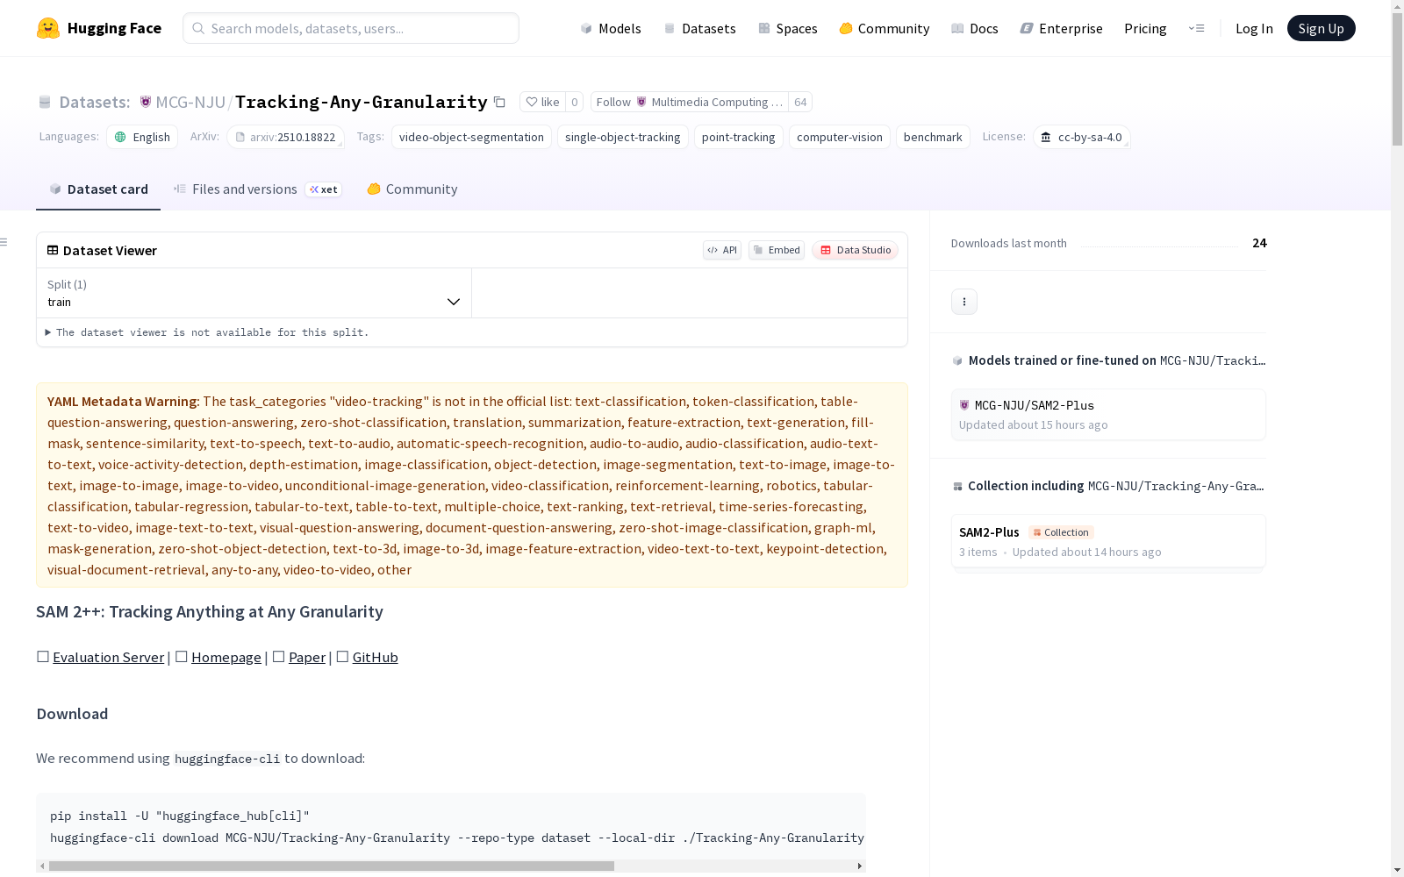Click the benchmark tag
This screenshot has width=1404, height=877.
coord(933,137)
